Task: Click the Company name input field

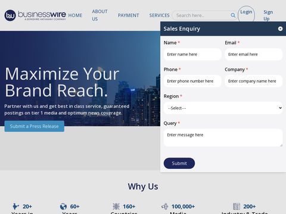Action: [x=254, y=81]
